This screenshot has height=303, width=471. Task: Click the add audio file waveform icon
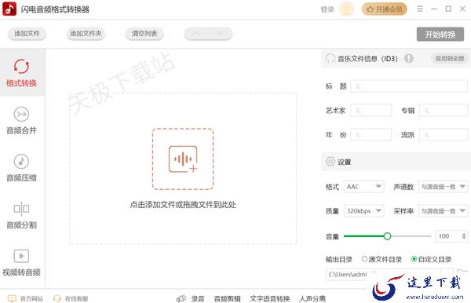point(183,159)
